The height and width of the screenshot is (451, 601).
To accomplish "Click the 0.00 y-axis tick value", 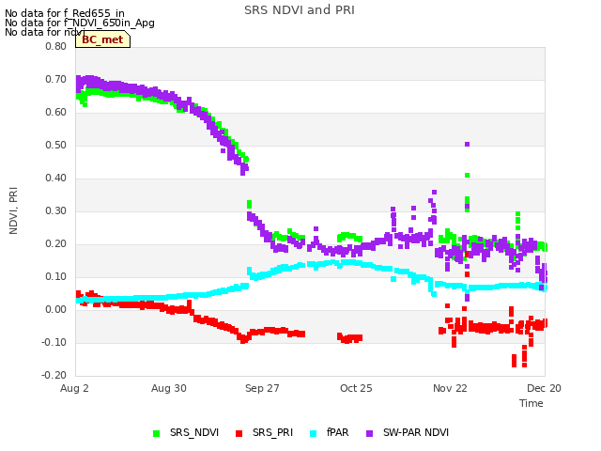I will (x=56, y=309).
